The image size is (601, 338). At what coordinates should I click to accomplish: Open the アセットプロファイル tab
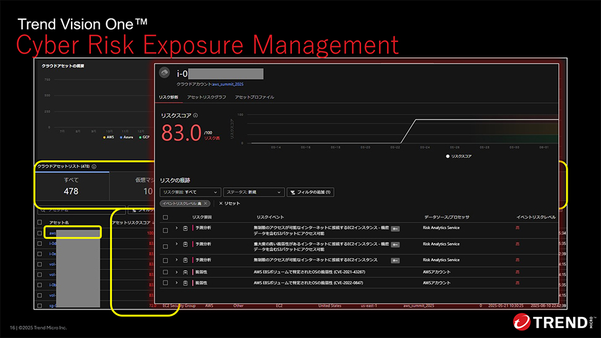[254, 98]
